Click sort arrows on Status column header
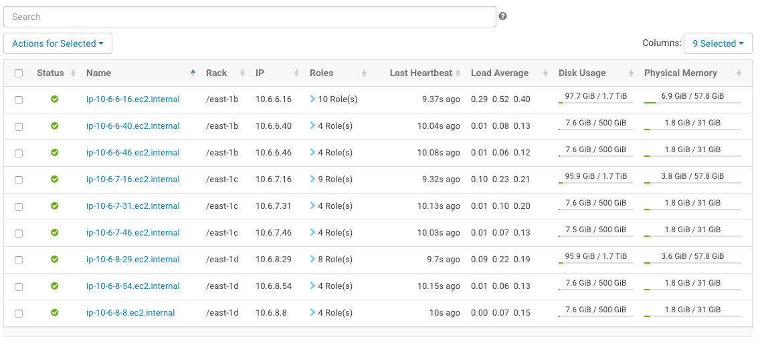 tap(73, 73)
